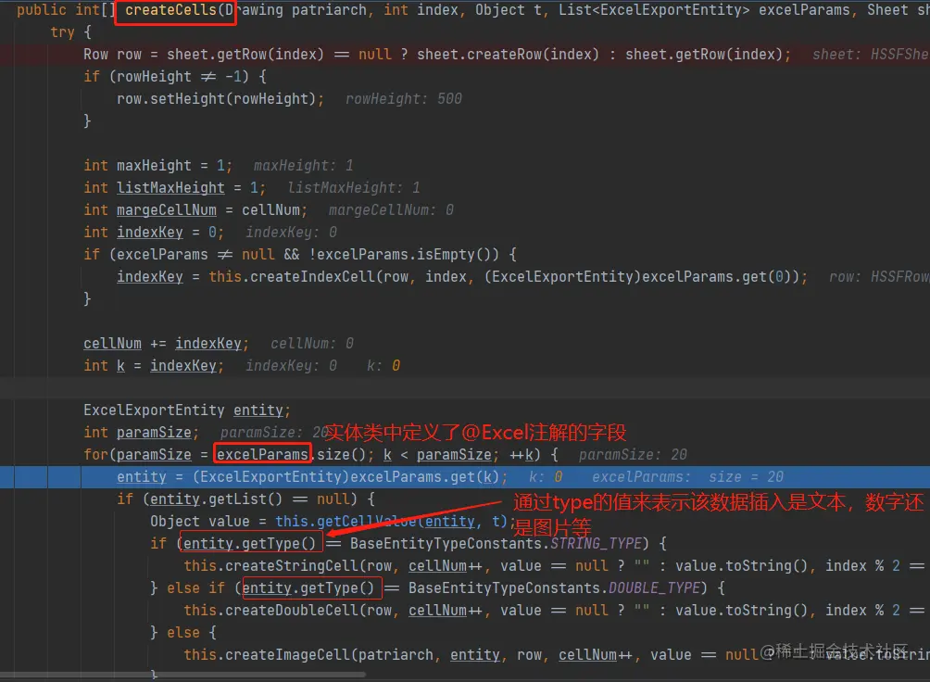Click the 'cellNum += indexKey;' statement
Image resolution: width=930 pixels, height=682 pixels.
coord(166,344)
